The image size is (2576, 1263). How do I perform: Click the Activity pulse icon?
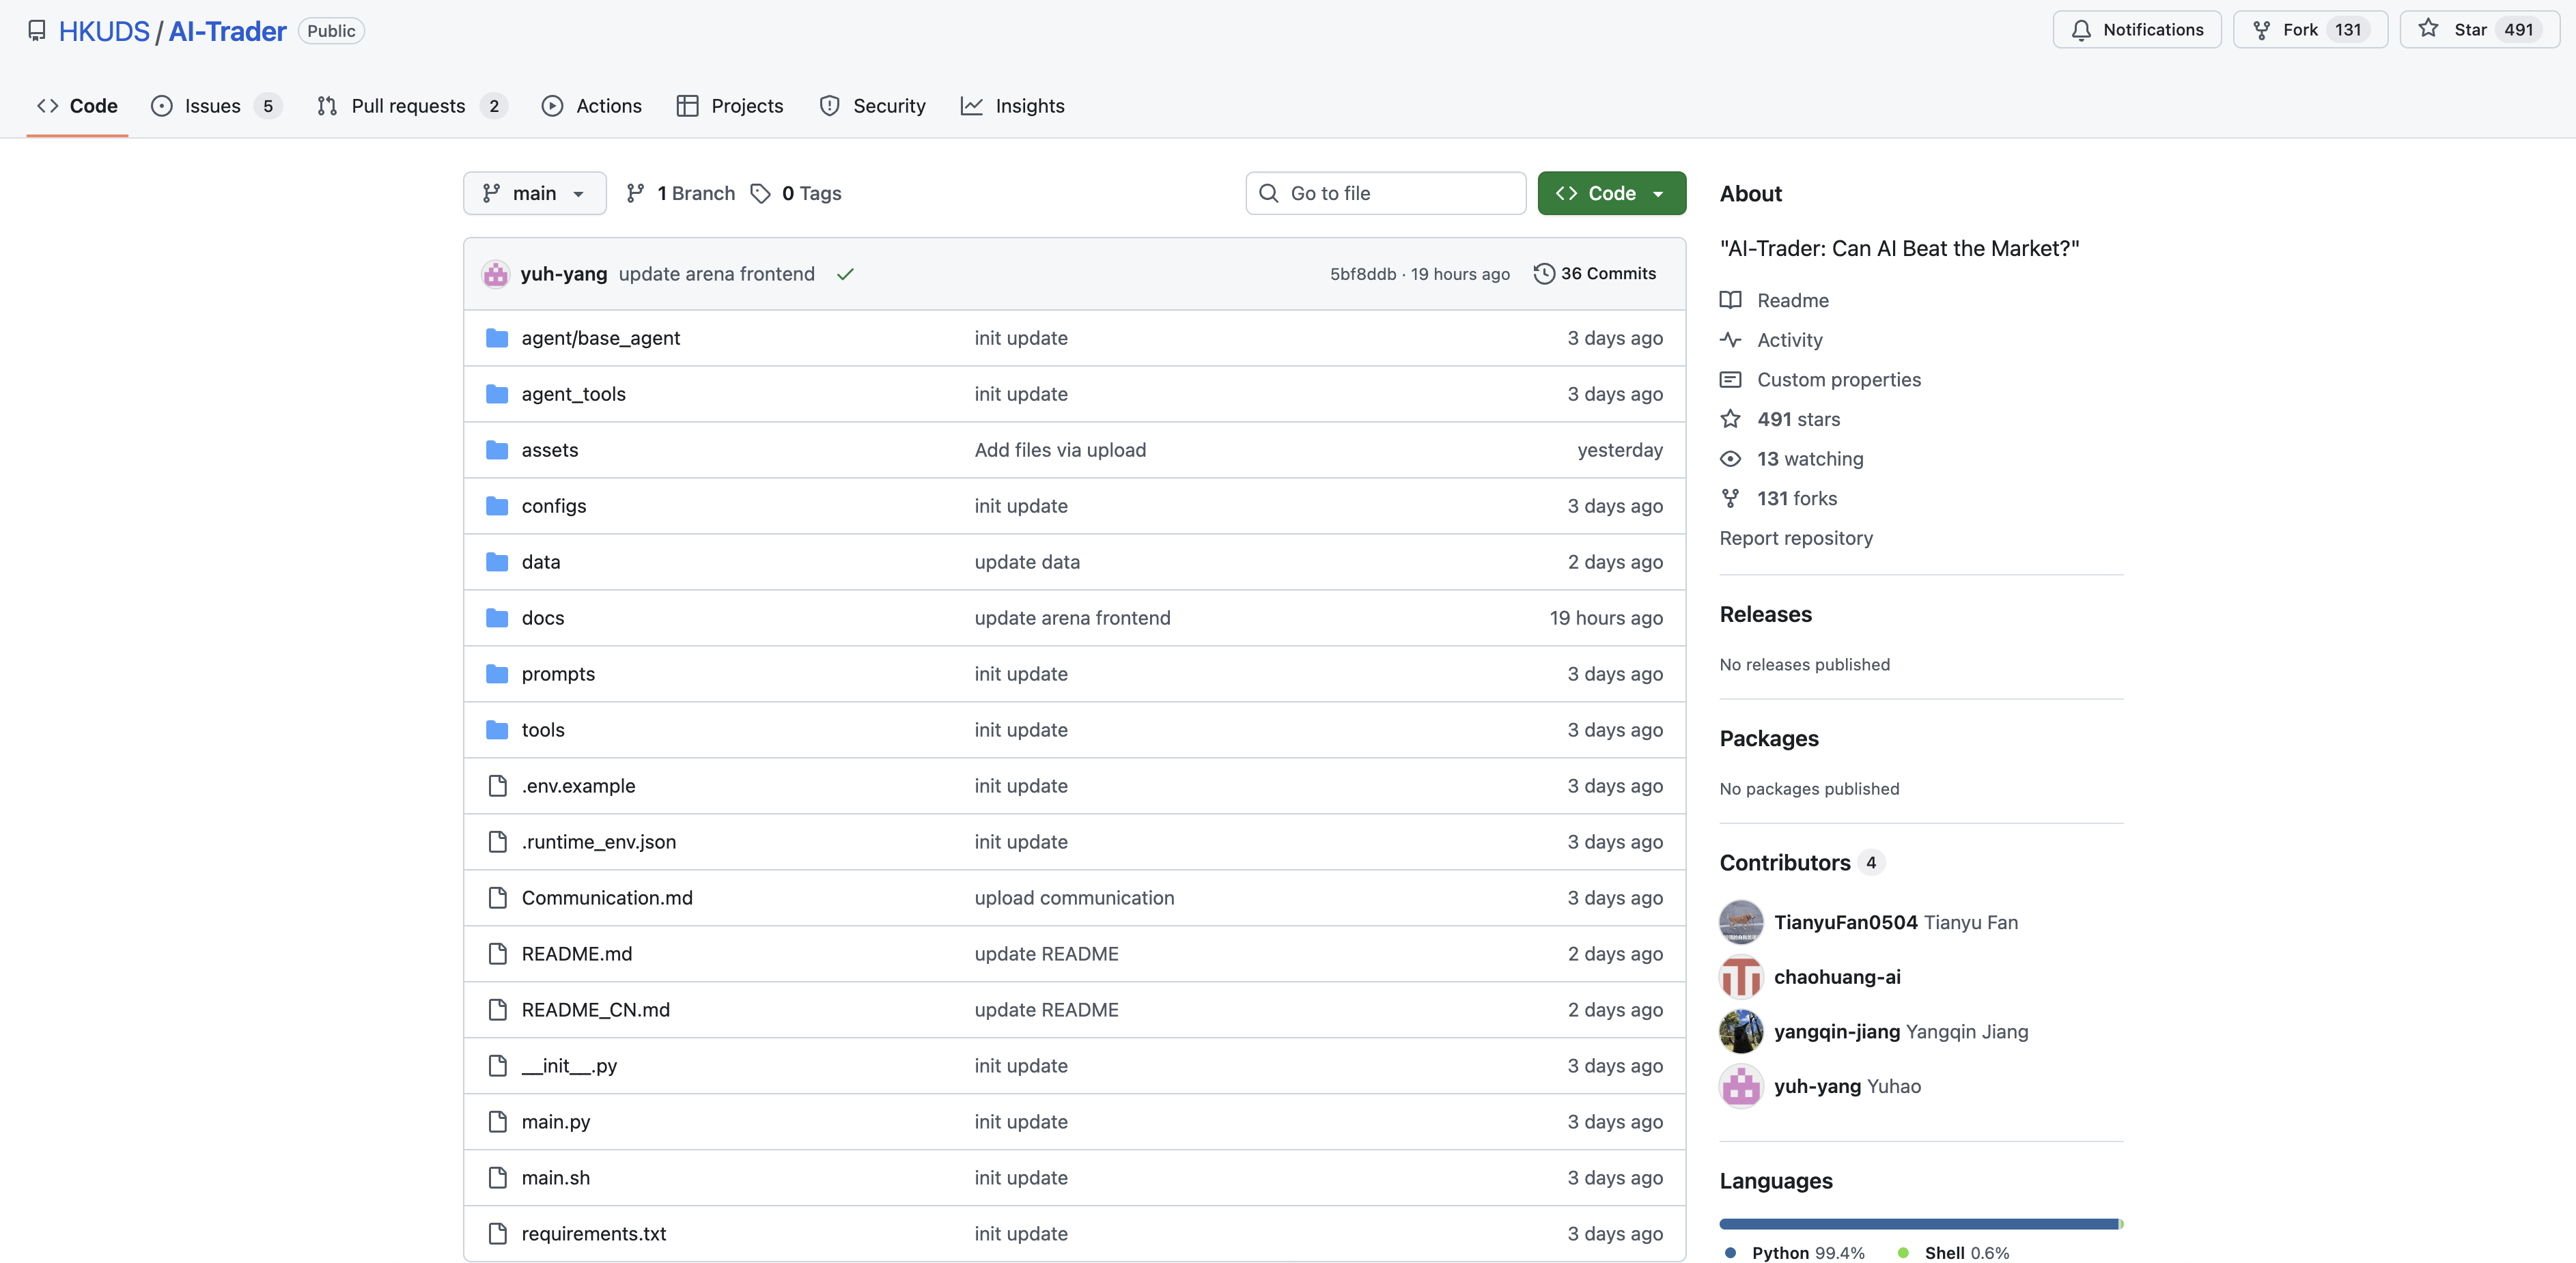pyautogui.click(x=1730, y=340)
